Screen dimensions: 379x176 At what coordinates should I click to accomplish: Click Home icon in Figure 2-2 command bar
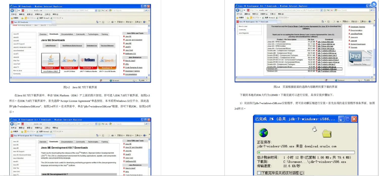tap(97, 22)
